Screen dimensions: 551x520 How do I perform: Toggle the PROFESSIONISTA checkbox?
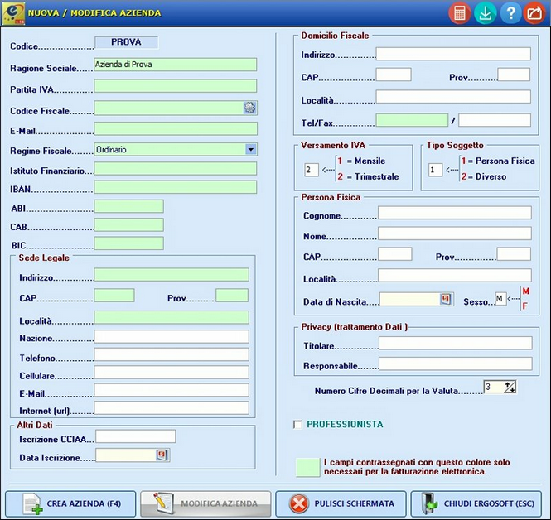point(297,425)
